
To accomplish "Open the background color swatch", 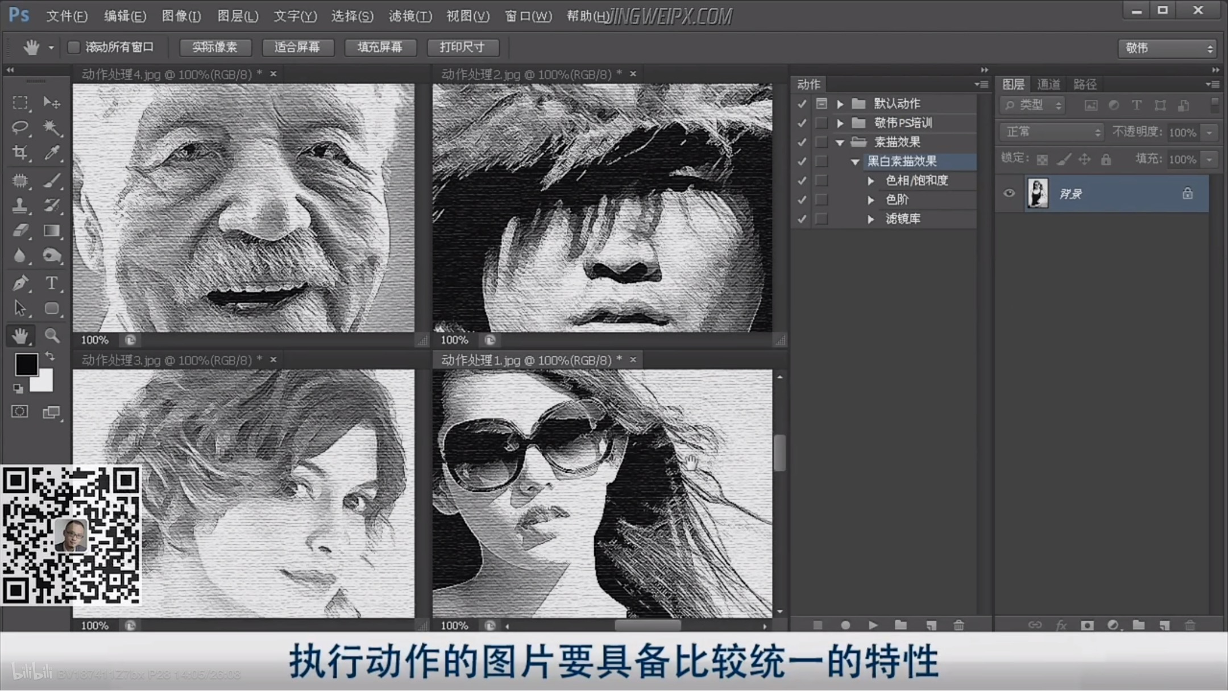I will (44, 384).
